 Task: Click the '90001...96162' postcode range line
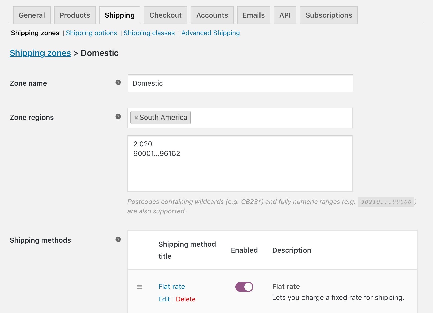[157, 153]
